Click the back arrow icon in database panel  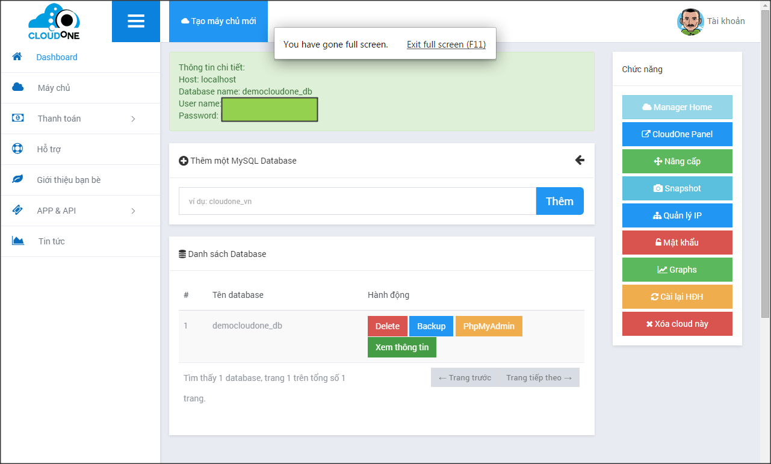click(580, 160)
